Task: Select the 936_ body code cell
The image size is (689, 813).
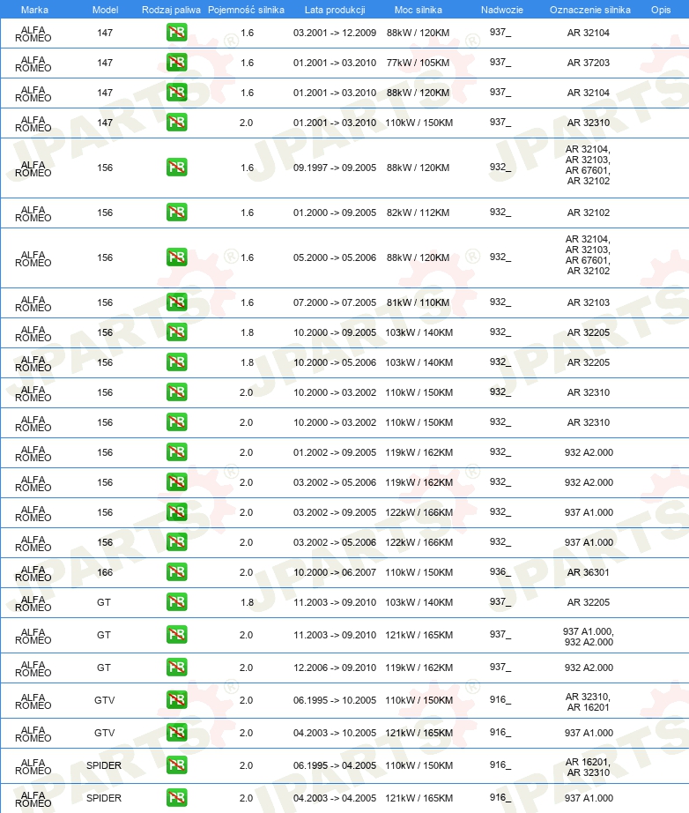Action: [x=500, y=571]
